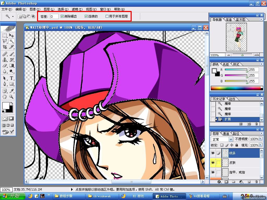This screenshot has width=267, height=200.
Task: Toggle lock all padlock icon
Action: click(236, 145)
